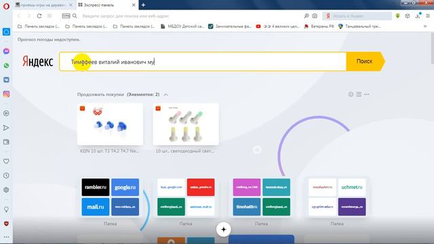The image size is (434, 244).
Task: Click the VPN badge in address bar
Action: tap(66, 16)
